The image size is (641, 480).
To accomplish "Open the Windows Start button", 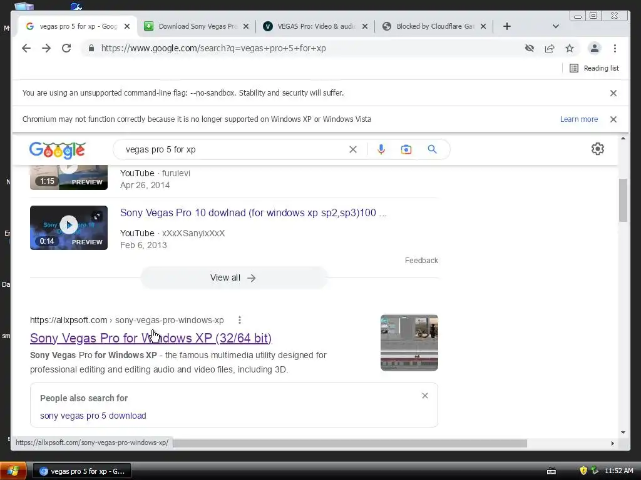I will coord(13,471).
